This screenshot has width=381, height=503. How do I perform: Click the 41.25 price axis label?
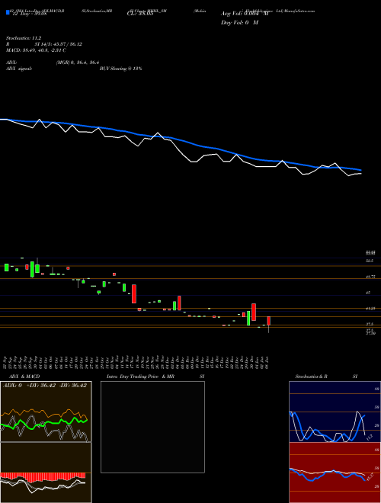pos(370,309)
